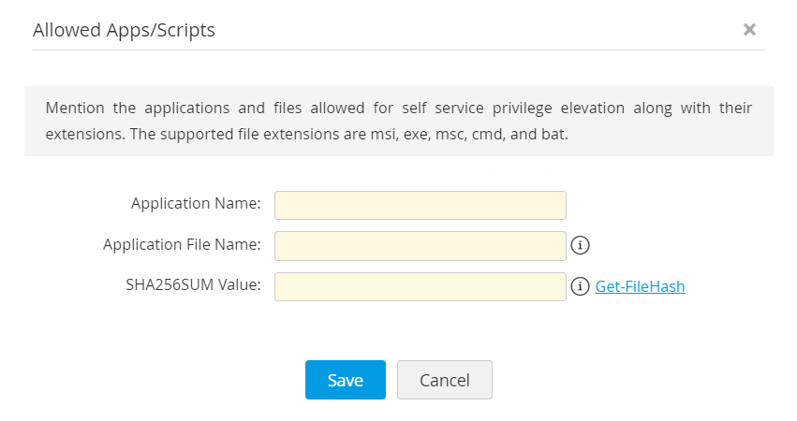This screenshot has width=797, height=421.
Task: Cancel adding the allowed app
Action: 444,380
